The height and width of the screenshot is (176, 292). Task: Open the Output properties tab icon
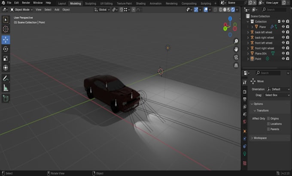point(245,99)
